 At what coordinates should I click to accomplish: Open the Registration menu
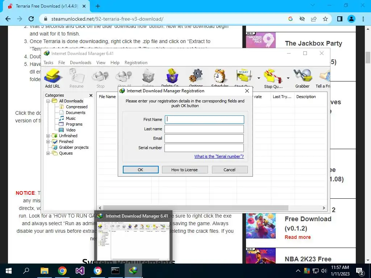click(136, 63)
